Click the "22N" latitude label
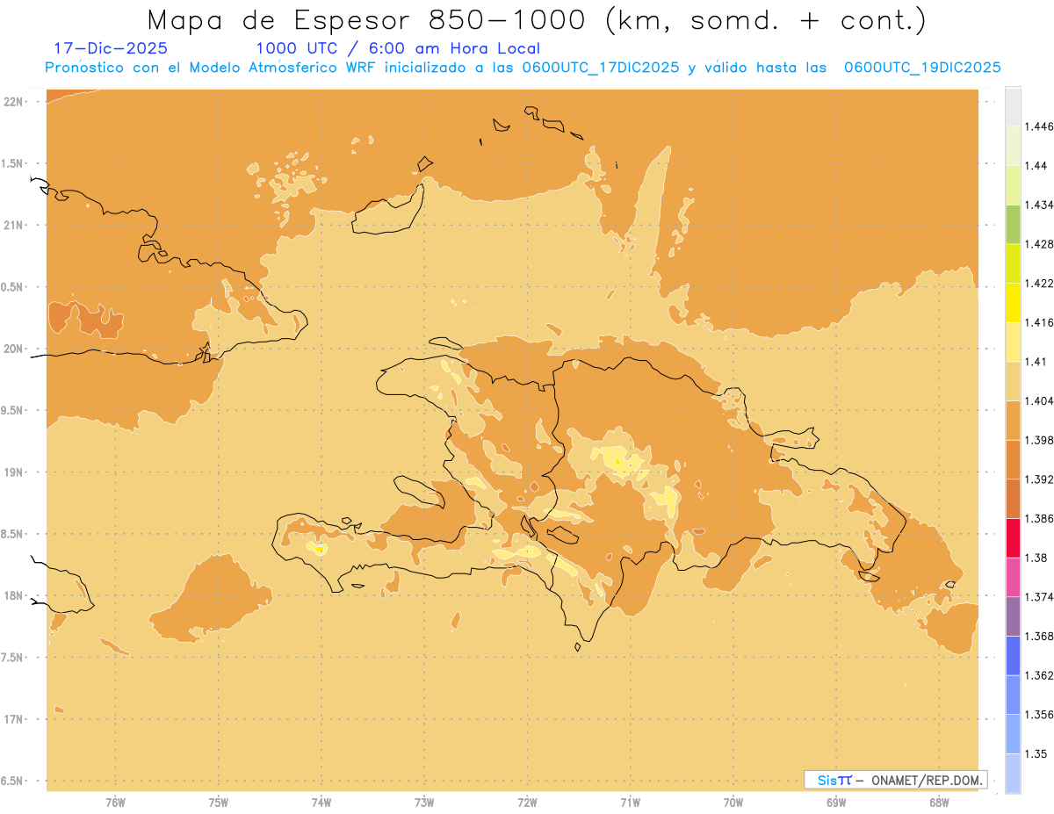 tap(13, 102)
